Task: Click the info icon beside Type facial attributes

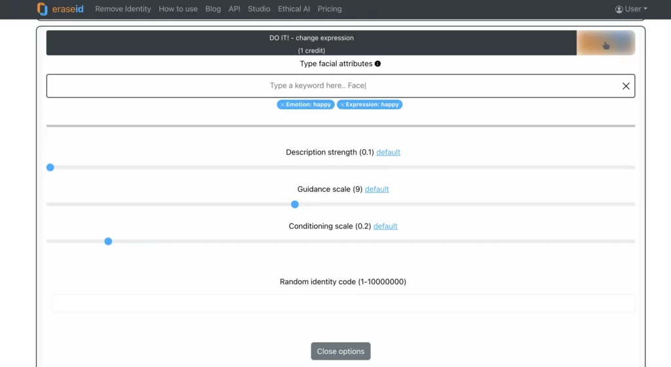Action: pos(377,64)
